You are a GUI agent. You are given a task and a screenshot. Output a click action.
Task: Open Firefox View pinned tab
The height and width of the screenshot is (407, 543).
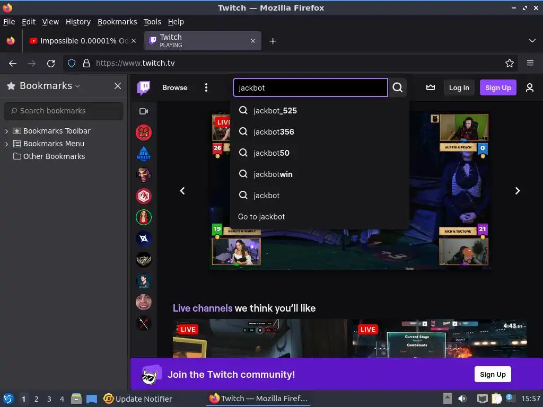[x=11, y=41]
